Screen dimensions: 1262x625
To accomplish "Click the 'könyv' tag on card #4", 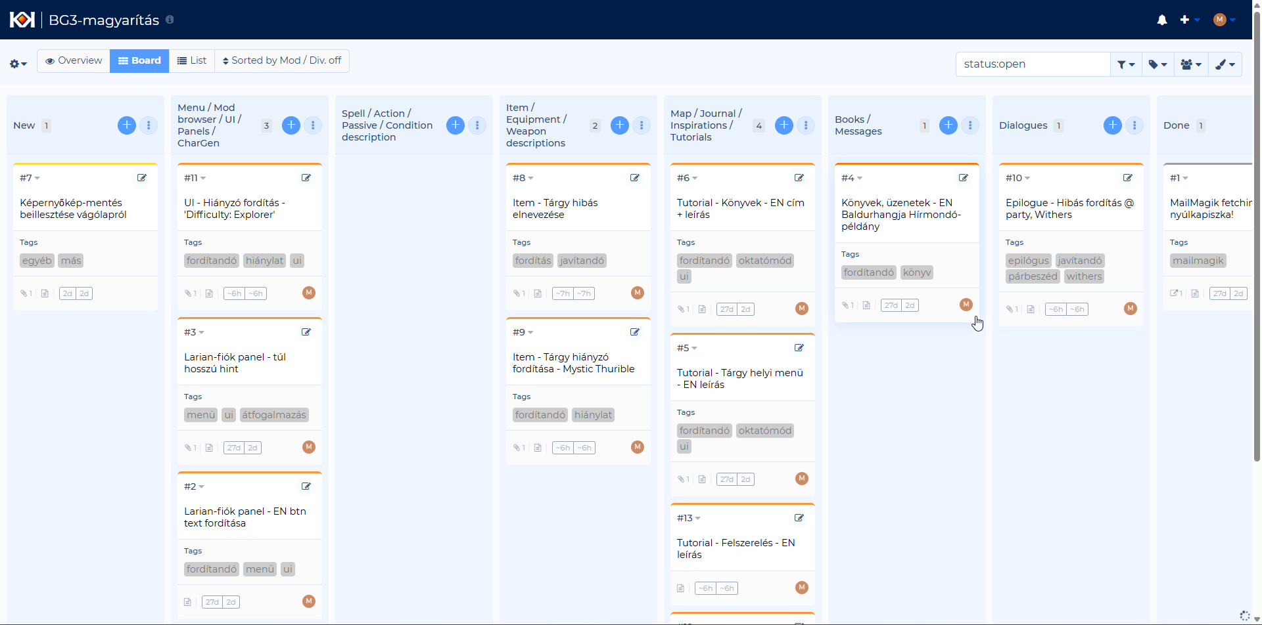I will click(917, 272).
